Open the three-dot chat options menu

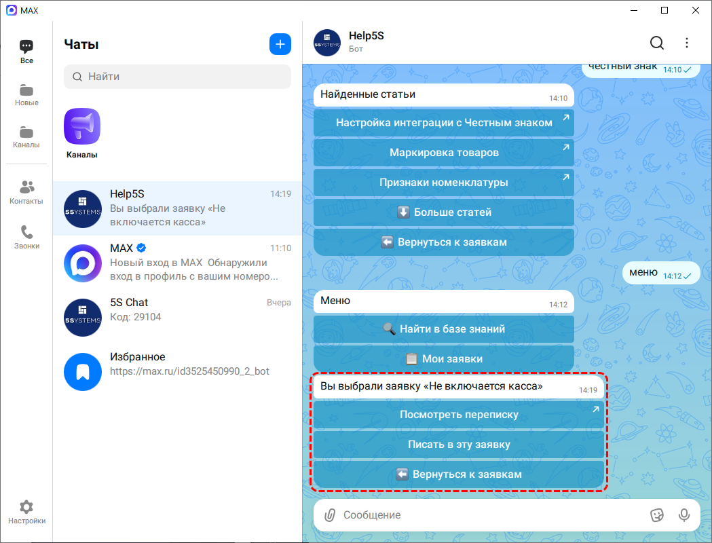point(687,43)
